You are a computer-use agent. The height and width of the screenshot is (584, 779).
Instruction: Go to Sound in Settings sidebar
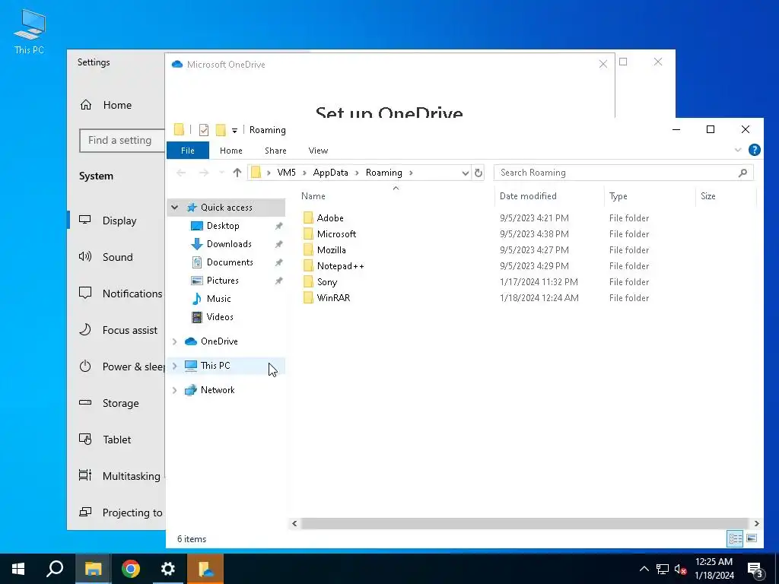pos(117,257)
